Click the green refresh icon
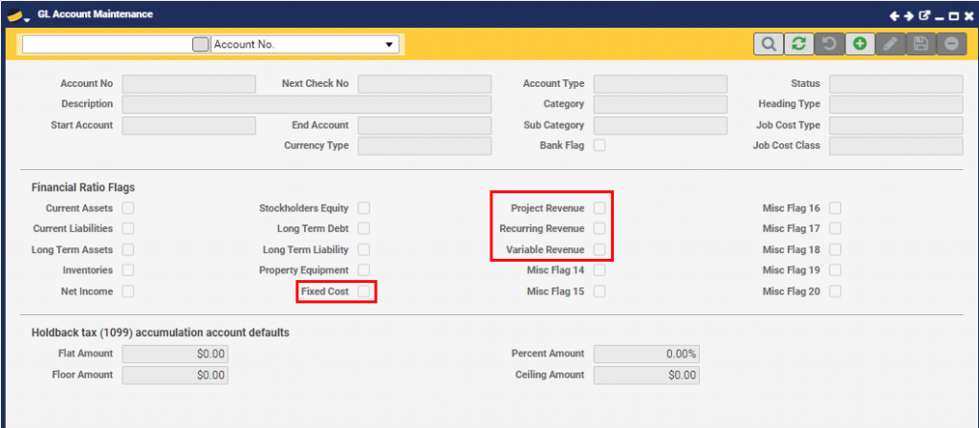This screenshot has height=428, width=979. (797, 44)
